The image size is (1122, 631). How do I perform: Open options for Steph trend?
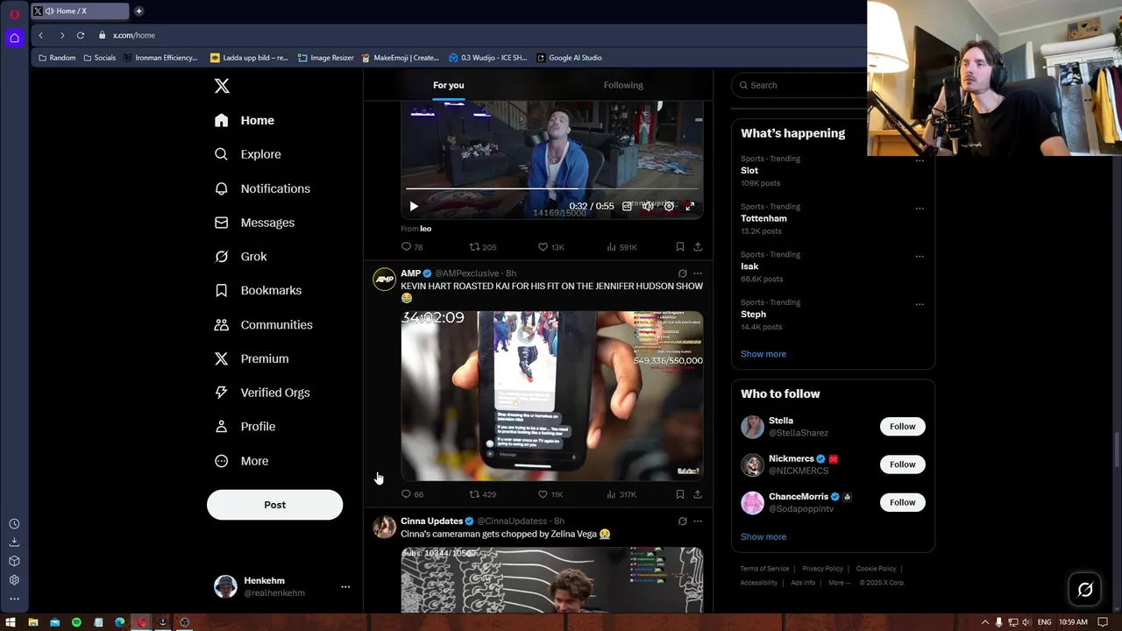[x=920, y=304]
